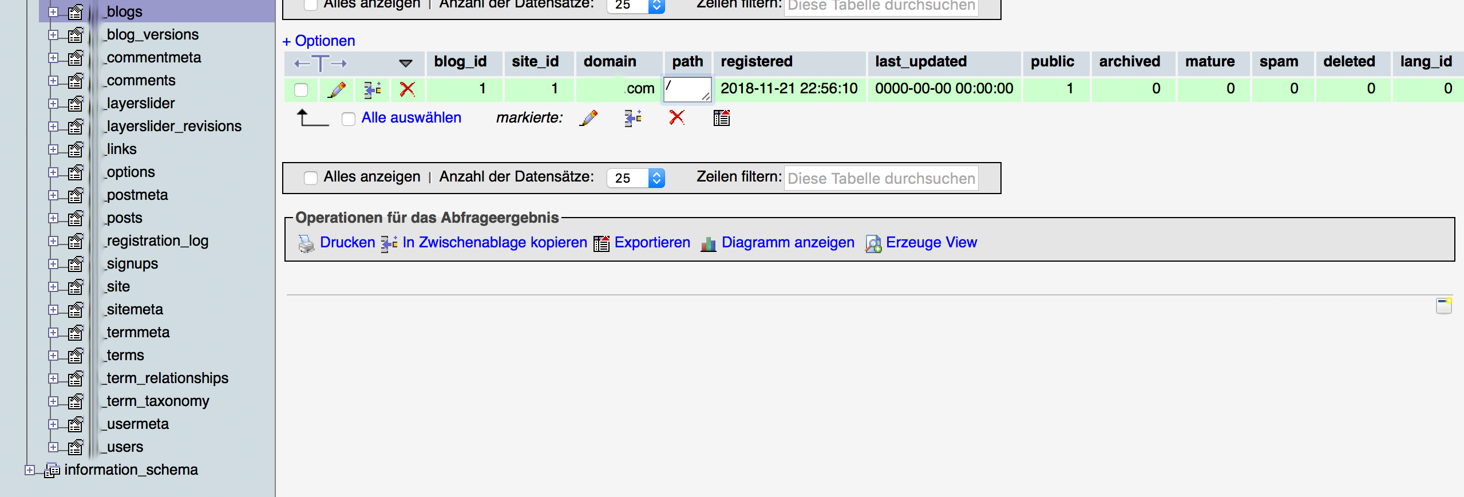Image resolution: width=1464 pixels, height=497 pixels.
Task: Edit marked rows using the pencil icon
Action: (588, 118)
